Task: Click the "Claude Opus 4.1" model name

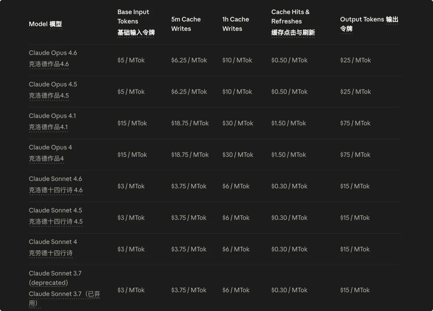Action: pyautogui.click(x=52, y=116)
